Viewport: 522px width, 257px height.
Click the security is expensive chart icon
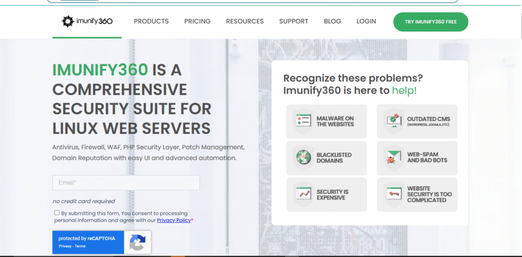(303, 194)
